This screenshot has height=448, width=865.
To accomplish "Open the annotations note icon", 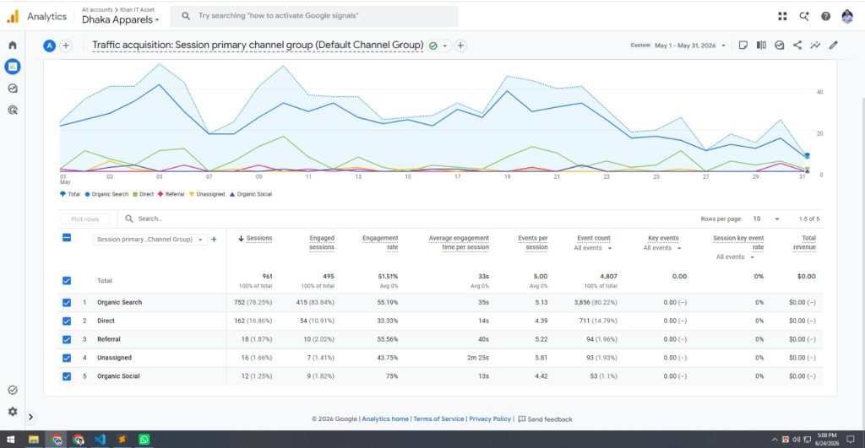I will coord(743,46).
